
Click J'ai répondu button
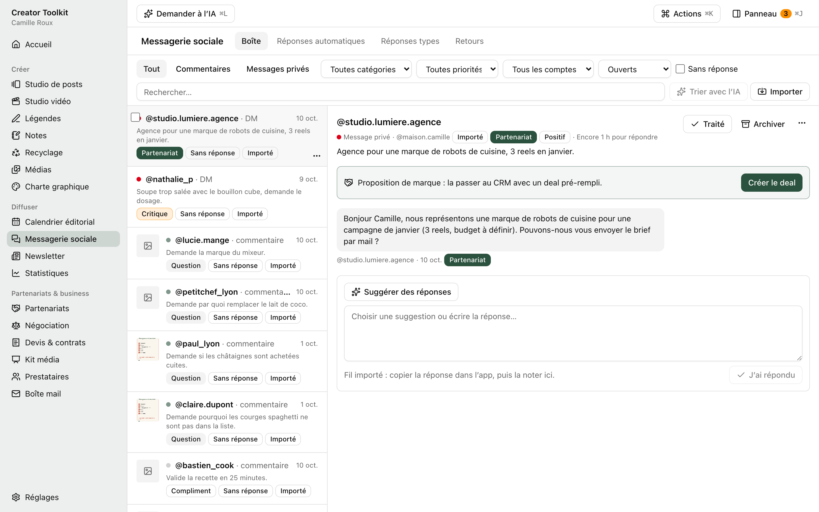(x=766, y=375)
